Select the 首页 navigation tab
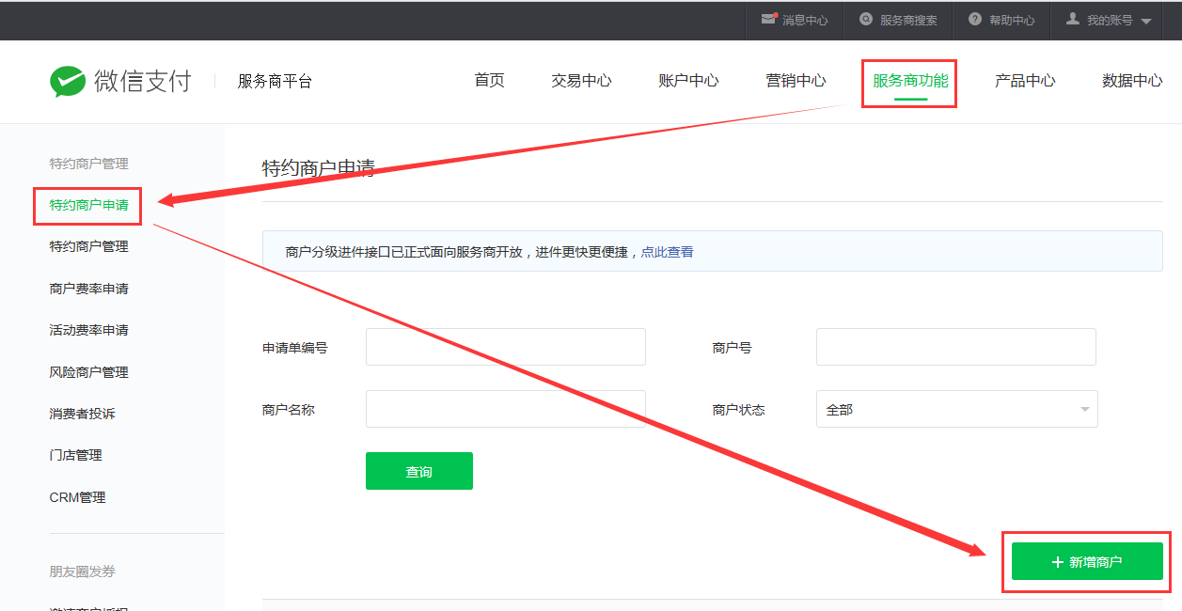 point(489,81)
